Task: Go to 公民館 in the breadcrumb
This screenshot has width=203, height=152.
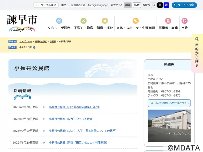Action: tap(53, 41)
